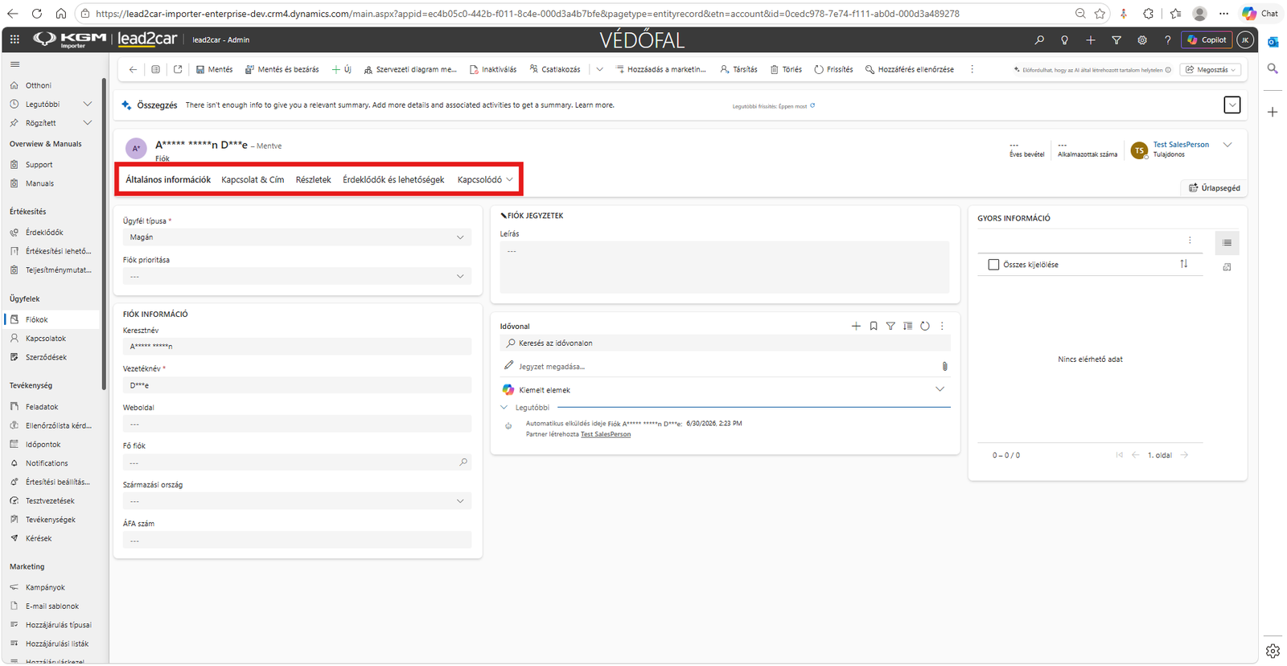Click the help question mark icon
This screenshot has height=666, width=1287.
coord(1168,39)
